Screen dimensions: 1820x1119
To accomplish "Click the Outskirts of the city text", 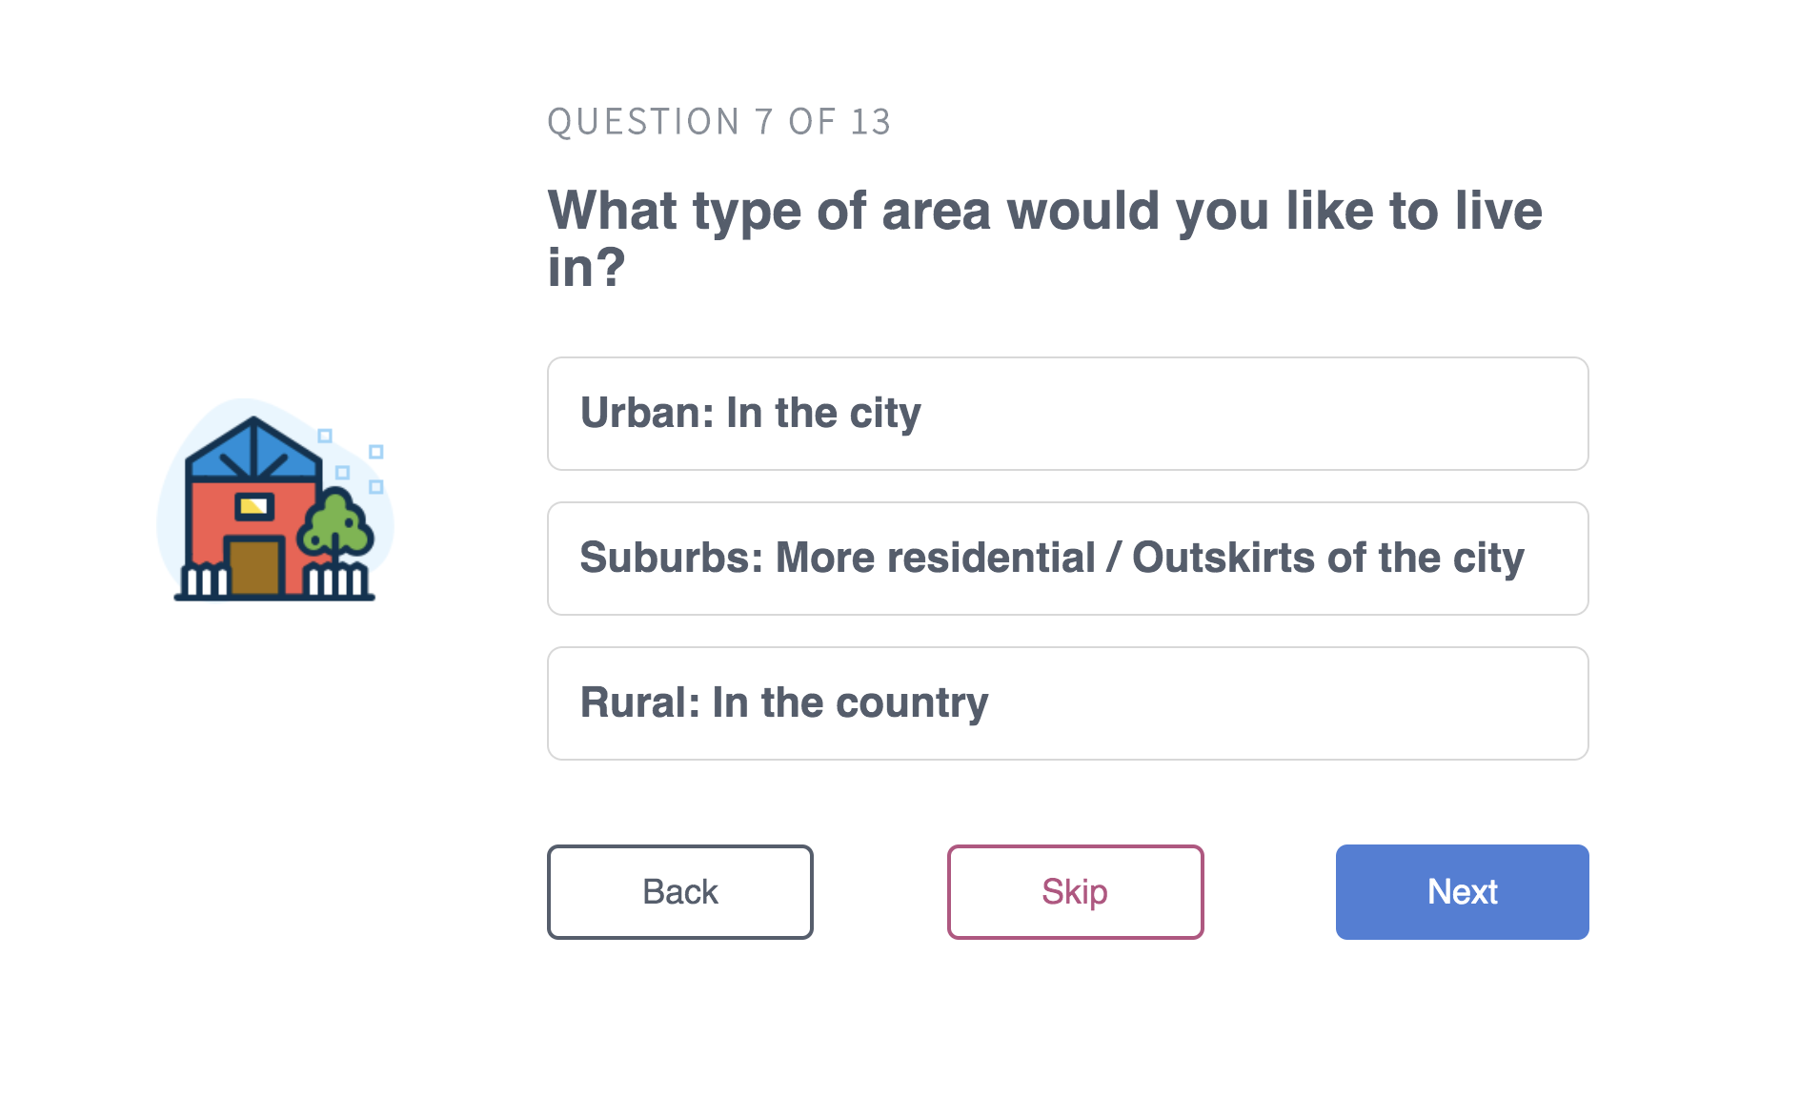I will click(1328, 558).
